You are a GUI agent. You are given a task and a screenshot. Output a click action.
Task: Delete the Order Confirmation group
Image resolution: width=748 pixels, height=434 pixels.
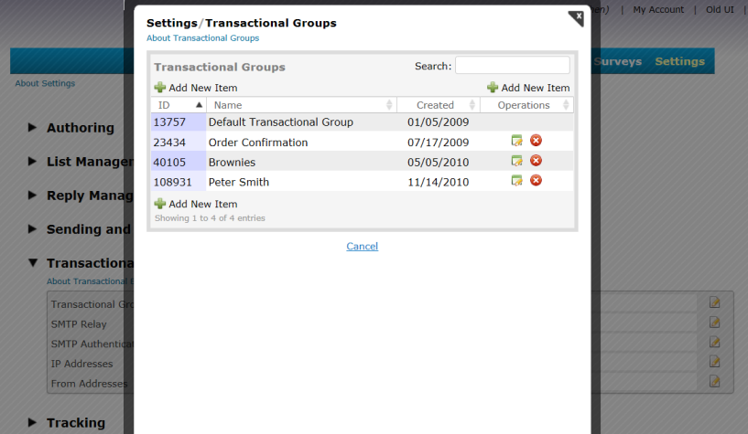(x=537, y=141)
